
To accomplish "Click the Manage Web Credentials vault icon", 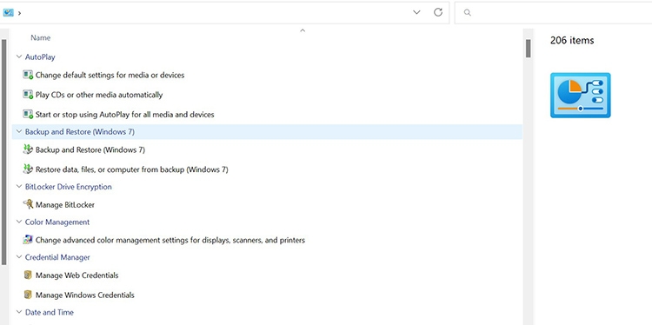I will tap(28, 275).
